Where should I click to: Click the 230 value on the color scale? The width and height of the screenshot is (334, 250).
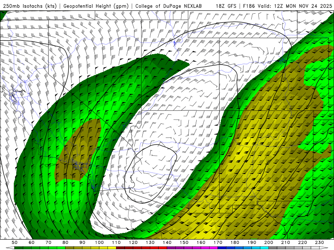coord(319,242)
